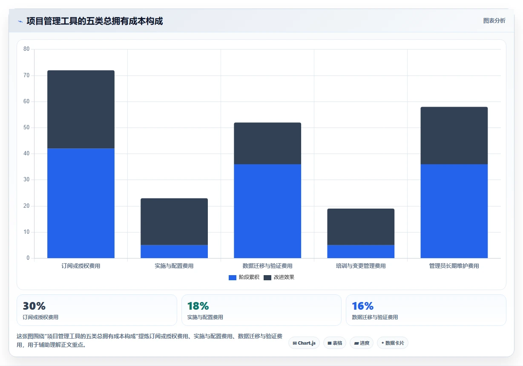Select the 数据卡片 tag chip
523x366 pixels.
click(x=393, y=343)
